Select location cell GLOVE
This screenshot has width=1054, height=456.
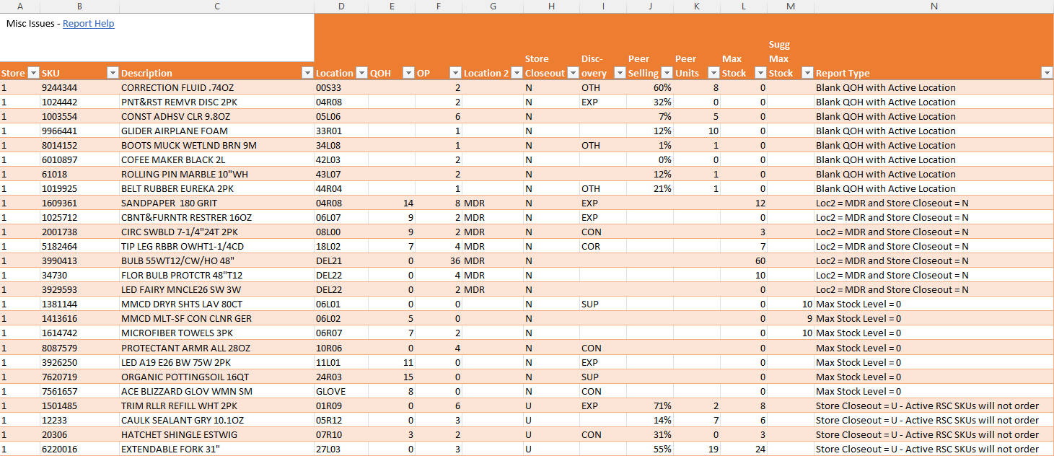[x=341, y=391]
